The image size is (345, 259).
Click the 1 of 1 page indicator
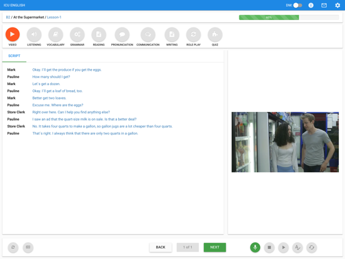[x=187, y=247]
